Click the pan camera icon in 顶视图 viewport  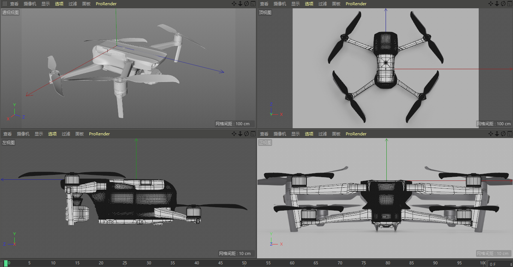490,4
